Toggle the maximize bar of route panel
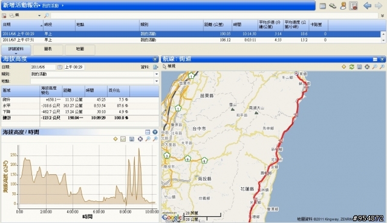387x223 pixels. (x=375, y=59)
